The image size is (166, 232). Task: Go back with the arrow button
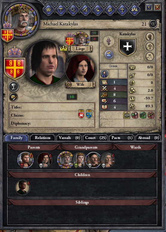[149, 7]
